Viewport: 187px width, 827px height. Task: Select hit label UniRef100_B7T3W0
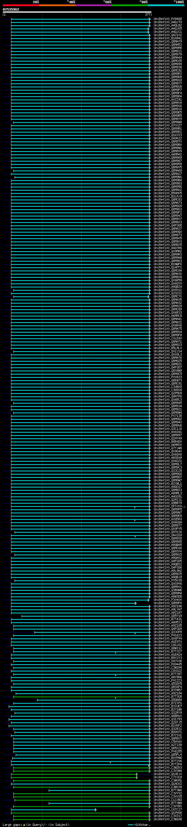[x=168, y=790]
